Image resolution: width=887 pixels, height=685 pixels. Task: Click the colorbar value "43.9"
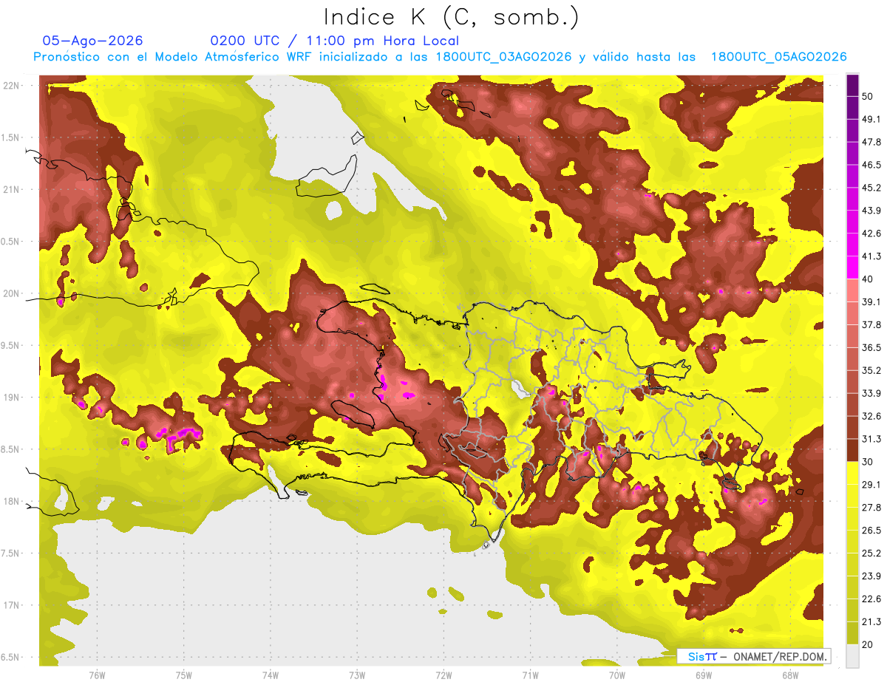(871, 211)
